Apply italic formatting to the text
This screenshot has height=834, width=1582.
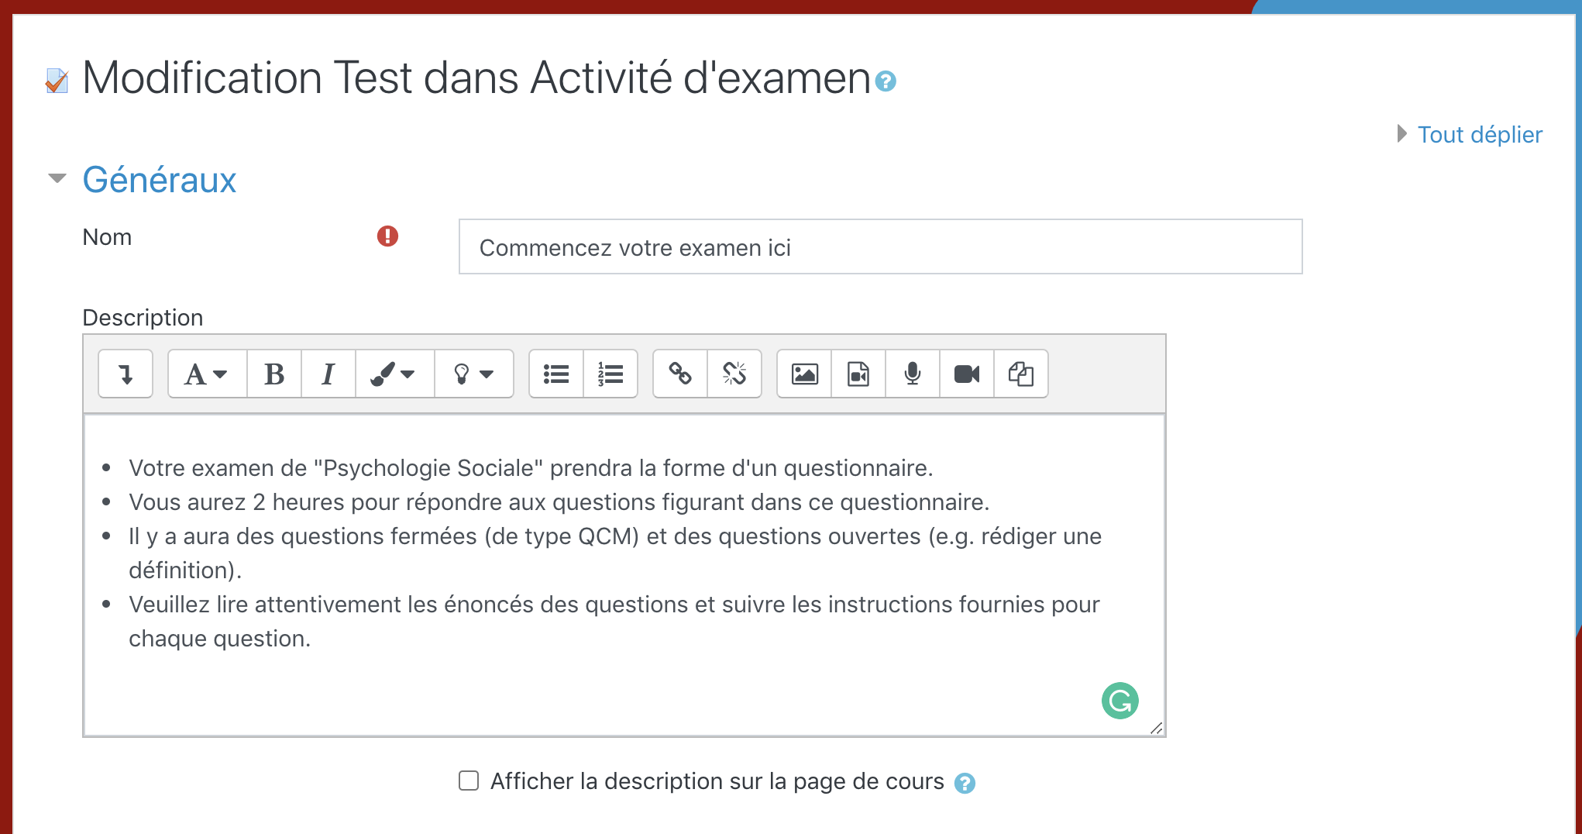[328, 374]
